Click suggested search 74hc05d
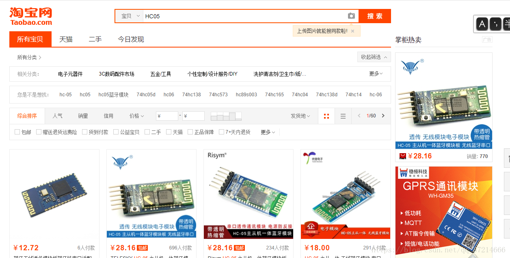 [x=146, y=95]
